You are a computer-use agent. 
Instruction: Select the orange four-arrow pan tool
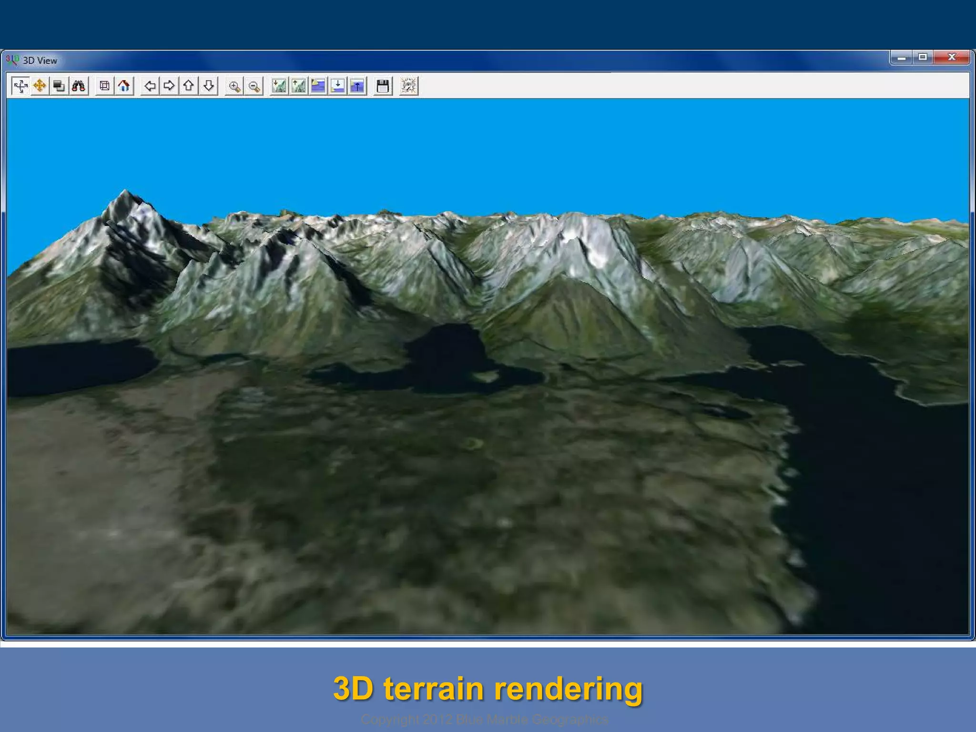click(x=40, y=86)
